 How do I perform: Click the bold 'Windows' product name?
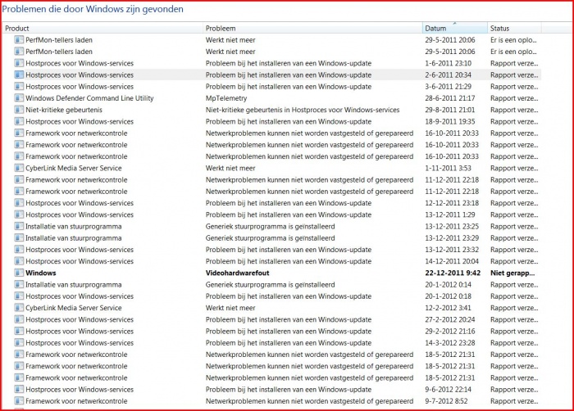pos(41,273)
